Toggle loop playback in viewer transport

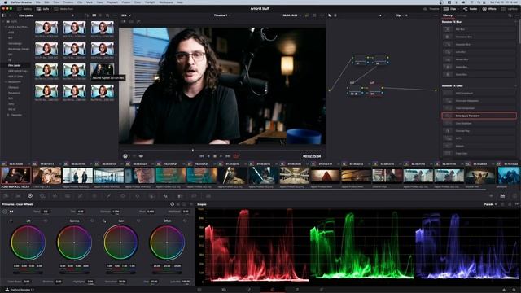tap(235, 155)
